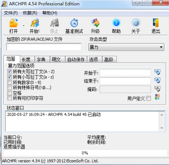Click the 升级 (Upgrade) icon
Screen dimensions: 169x165
[x=95, y=23]
